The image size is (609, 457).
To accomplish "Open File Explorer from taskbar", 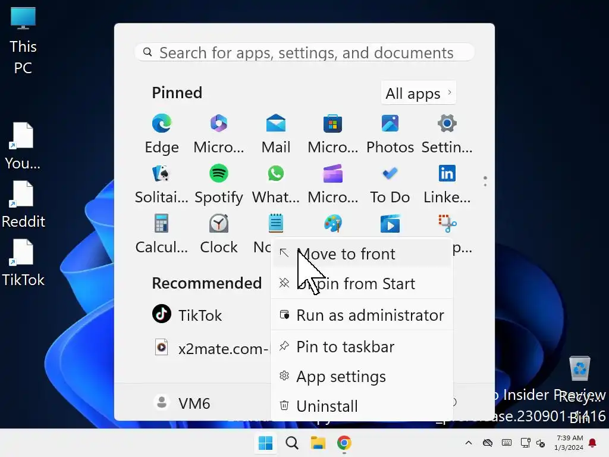I will click(318, 443).
